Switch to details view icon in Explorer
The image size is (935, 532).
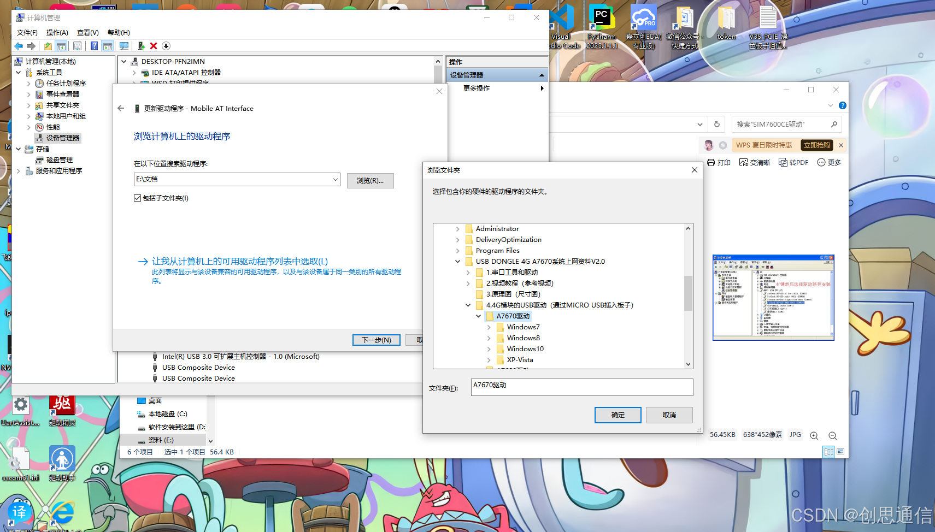(828, 452)
